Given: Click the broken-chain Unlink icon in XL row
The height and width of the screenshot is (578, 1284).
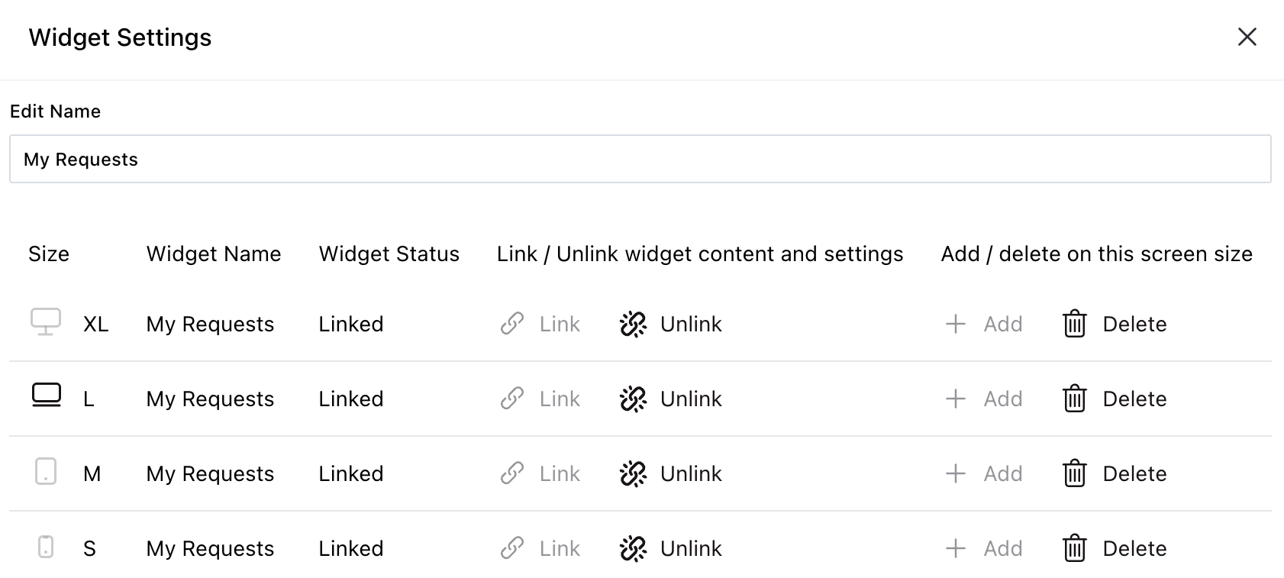Looking at the screenshot, I should (x=633, y=324).
